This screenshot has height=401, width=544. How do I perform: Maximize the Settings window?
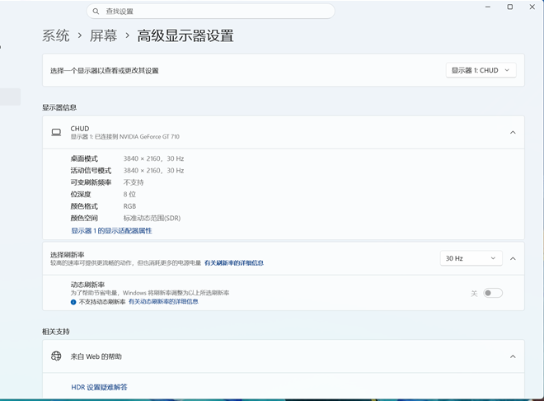[x=510, y=7]
